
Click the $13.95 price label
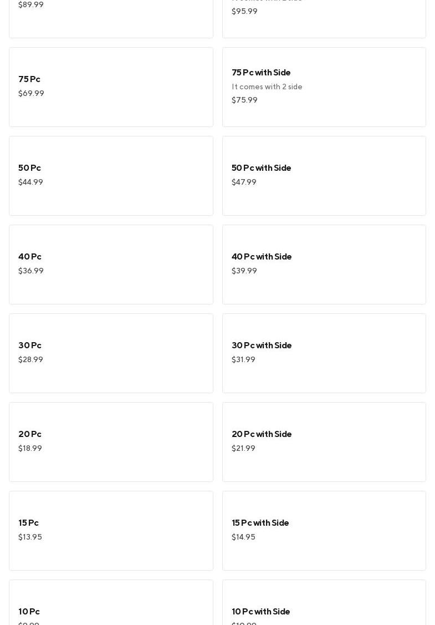click(30, 537)
